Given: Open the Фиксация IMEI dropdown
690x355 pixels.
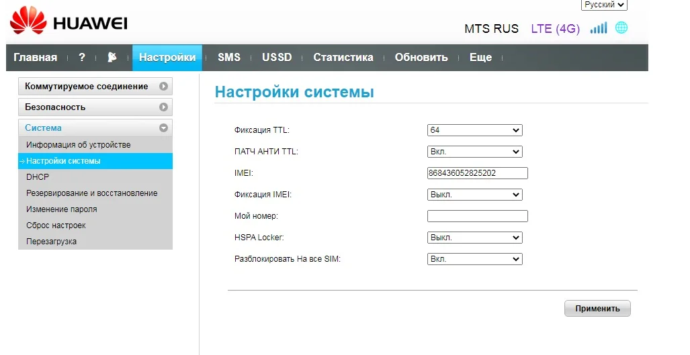Looking at the screenshot, I should 475,195.
